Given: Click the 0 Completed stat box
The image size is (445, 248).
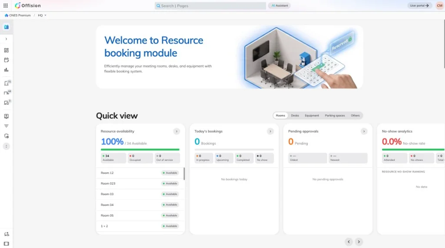Looking at the screenshot, I should (244, 158).
